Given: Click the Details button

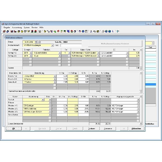Looking at the screenshot, I should coord(75,129).
